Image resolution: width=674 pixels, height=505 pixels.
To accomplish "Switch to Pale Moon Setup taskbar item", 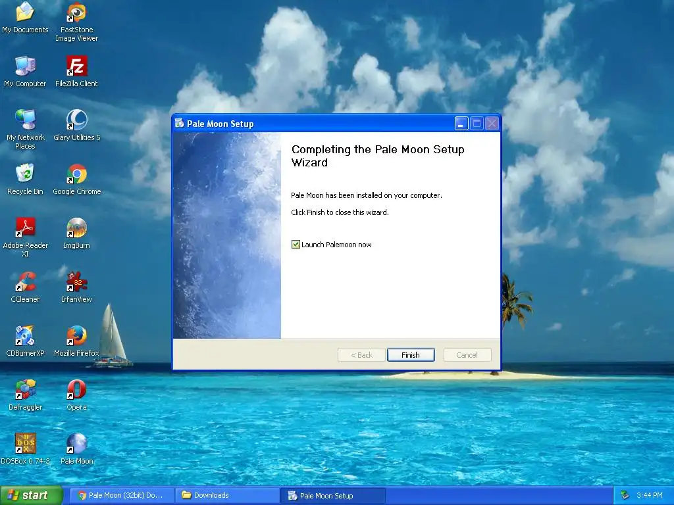I will coord(332,496).
